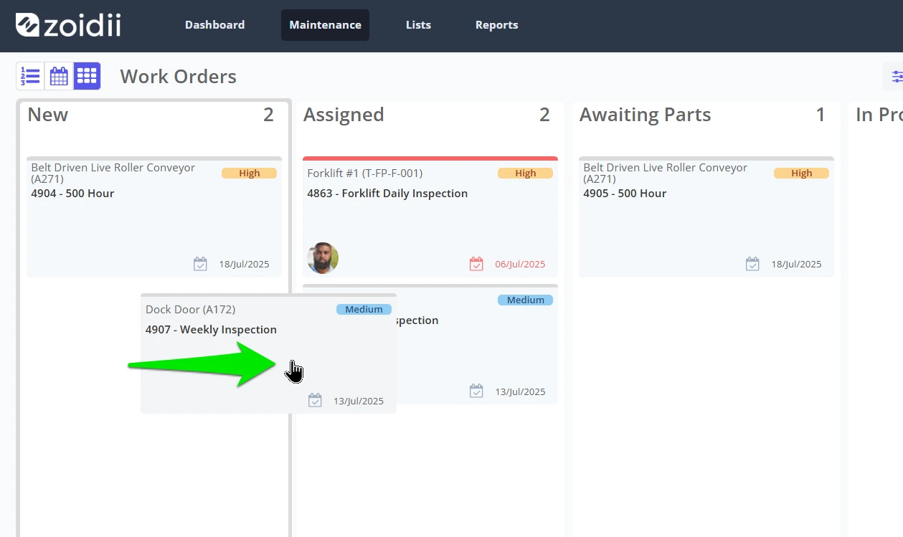Click 18/Jul/2025 date on order 4905

[796, 264]
